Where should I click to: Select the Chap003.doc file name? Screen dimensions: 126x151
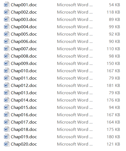click(24, 20)
